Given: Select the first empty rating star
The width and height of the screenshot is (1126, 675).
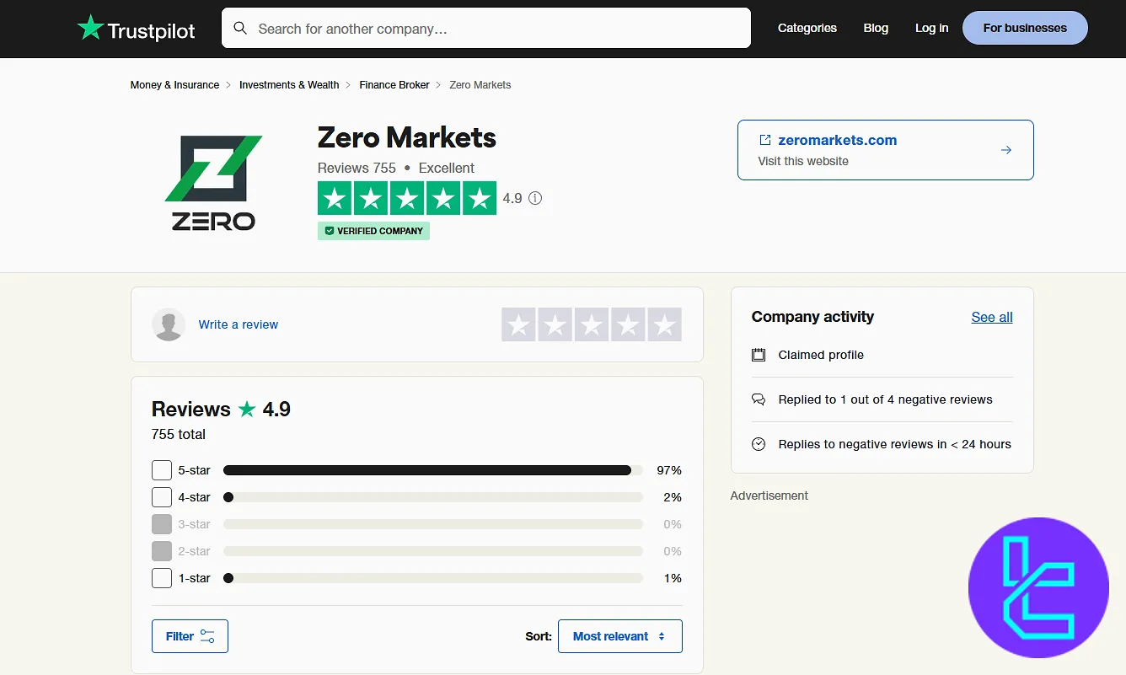Looking at the screenshot, I should (518, 324).
